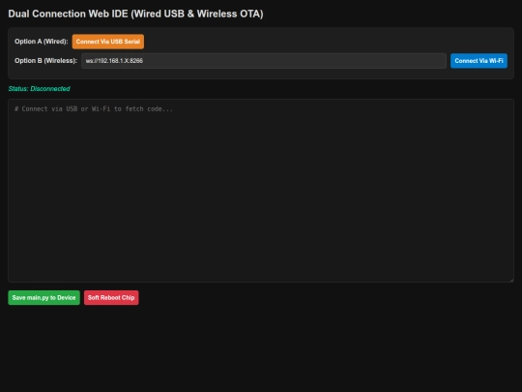
Task: Click the Connect Via Wi-Fi button
Action: (x=478, y=61)
